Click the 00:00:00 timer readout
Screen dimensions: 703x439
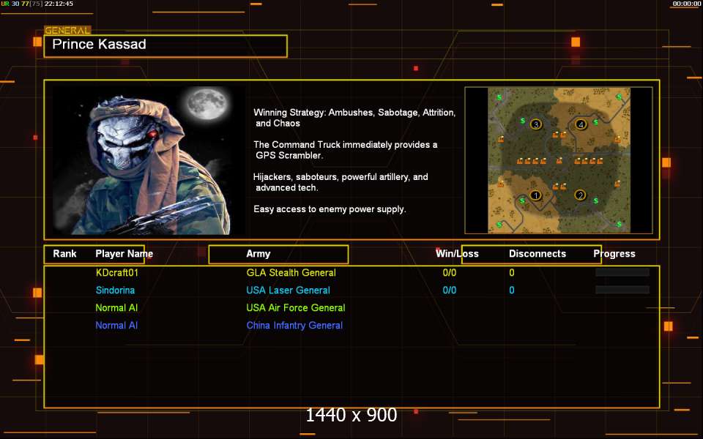(686, 4)
